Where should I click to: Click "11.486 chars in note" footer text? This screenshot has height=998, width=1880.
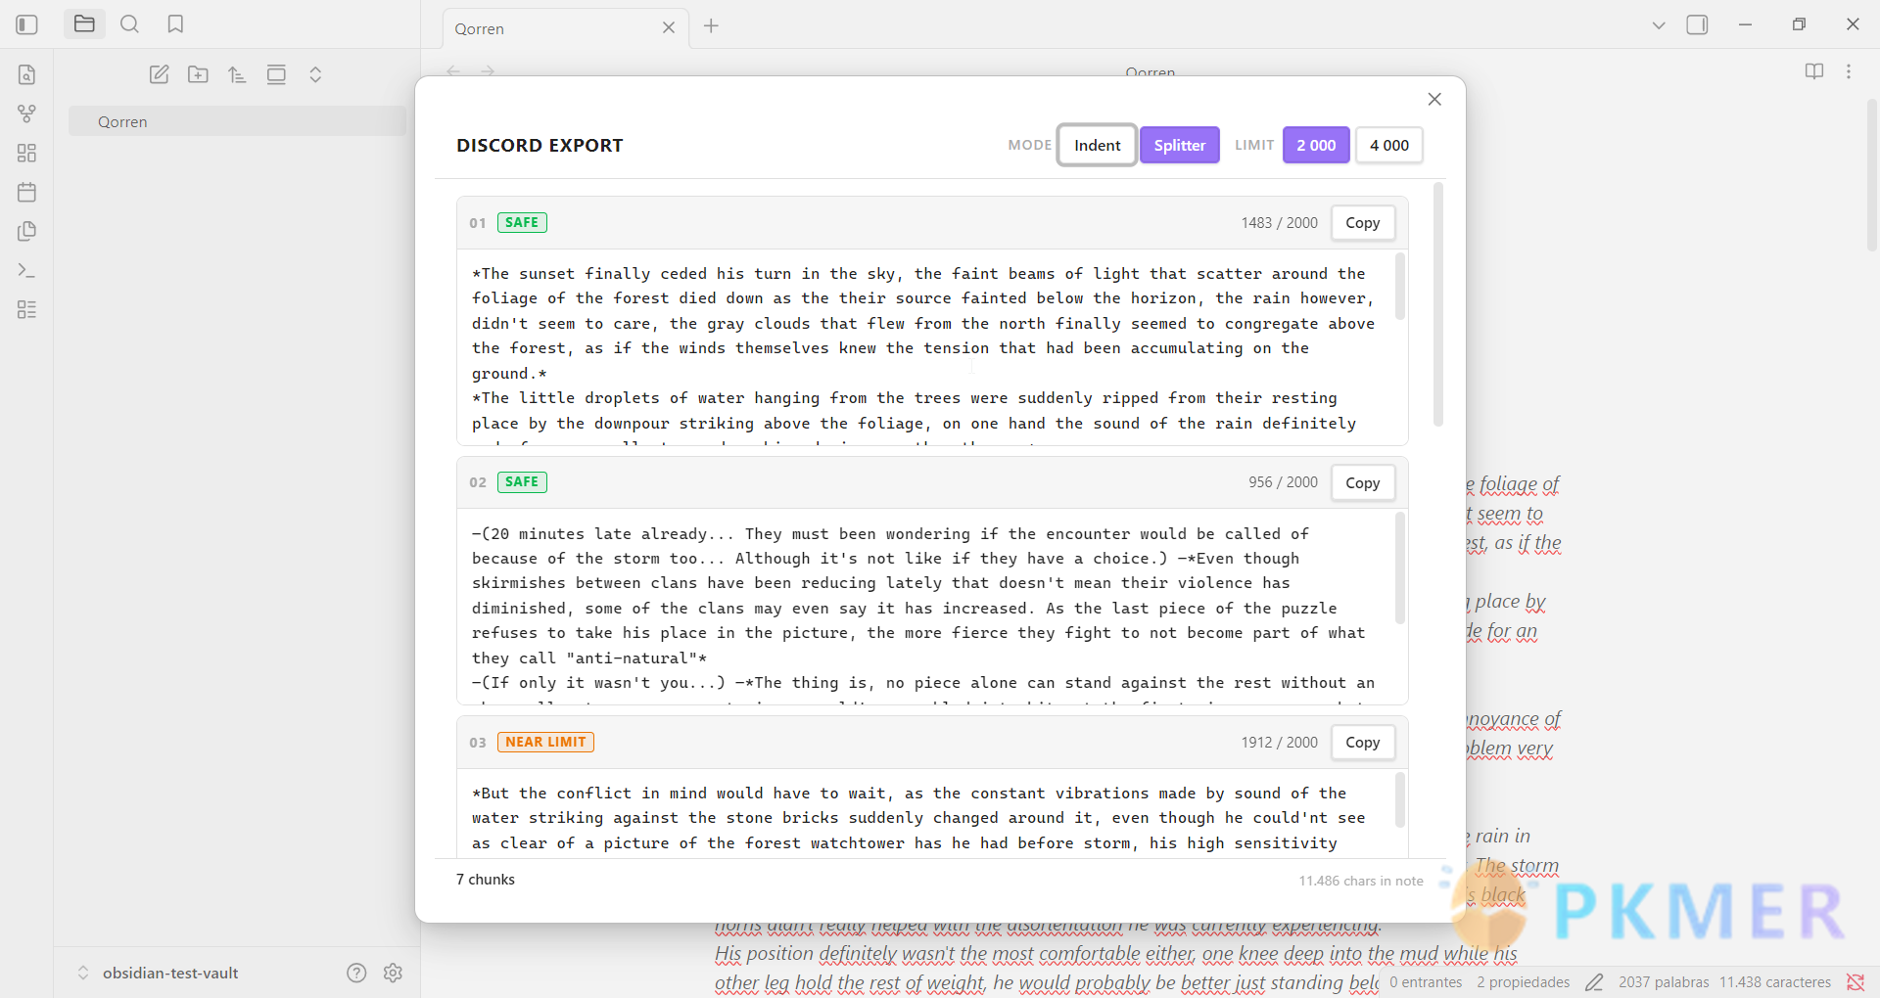pos(1361,881)
